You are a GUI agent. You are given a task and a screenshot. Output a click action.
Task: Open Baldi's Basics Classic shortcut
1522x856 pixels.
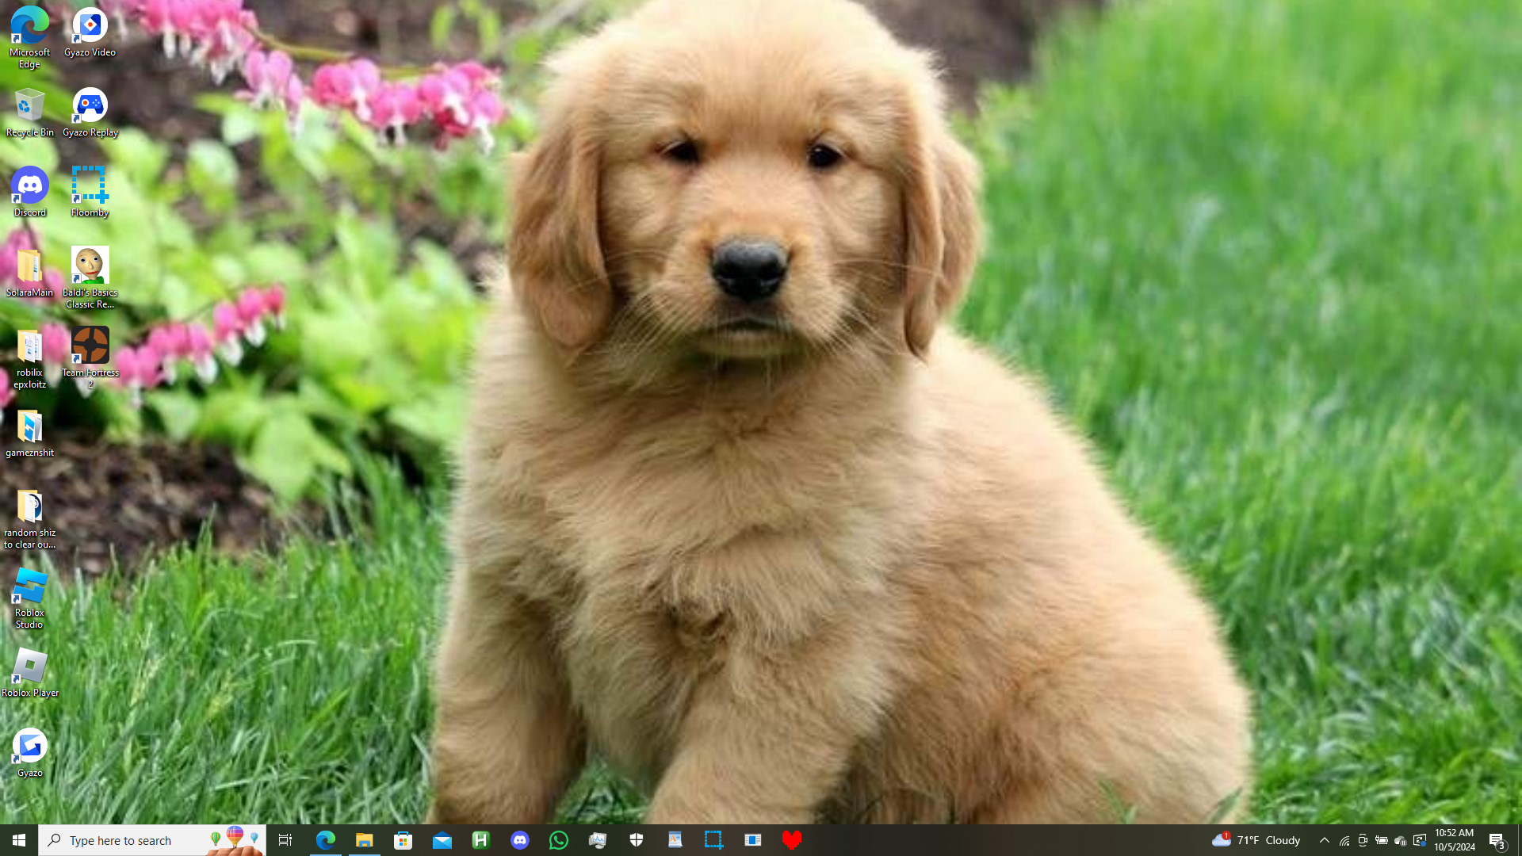click(x=90, y=273)
